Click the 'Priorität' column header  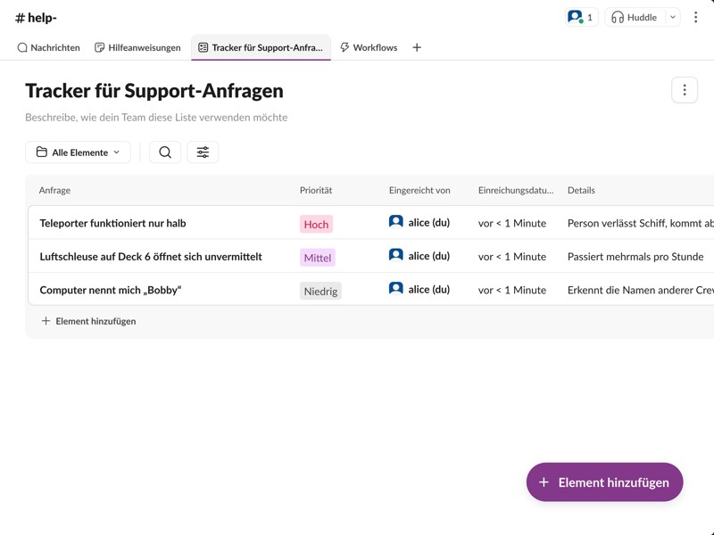316,190
